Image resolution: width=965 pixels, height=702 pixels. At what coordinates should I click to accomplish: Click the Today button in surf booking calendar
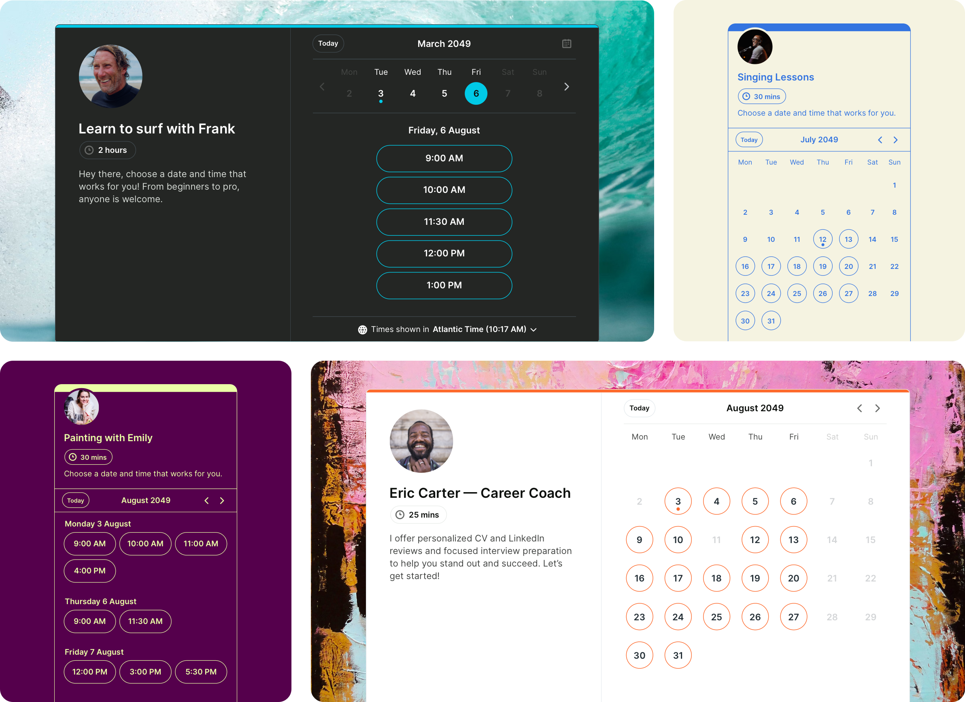(328, 43)
